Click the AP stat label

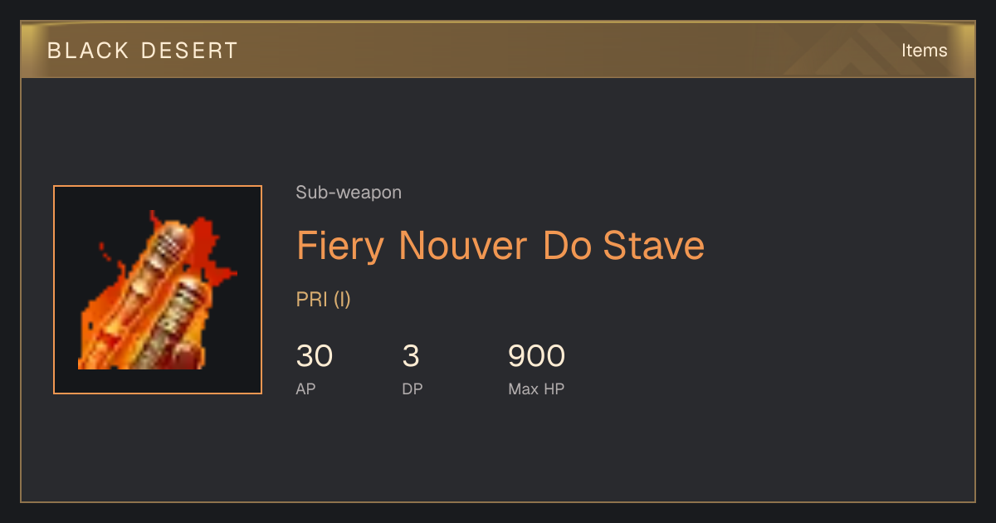pyautogui.click(x=306, y=389)
